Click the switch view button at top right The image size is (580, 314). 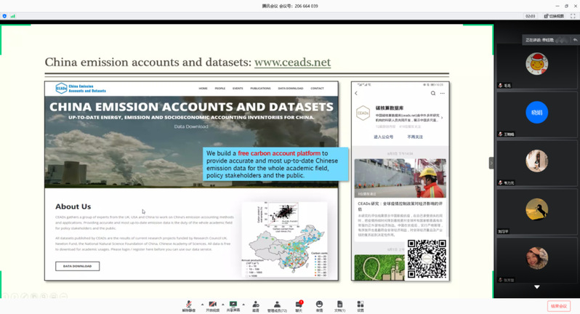[x=554, y=16]
